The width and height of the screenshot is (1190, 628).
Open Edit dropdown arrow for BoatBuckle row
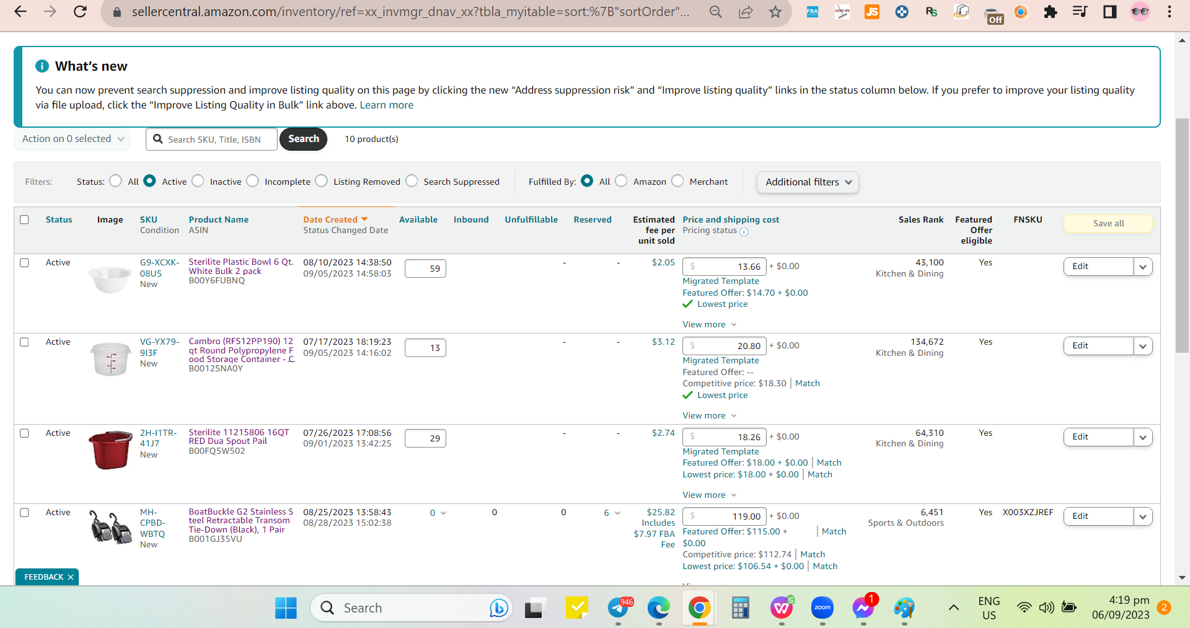[1143, 516]
